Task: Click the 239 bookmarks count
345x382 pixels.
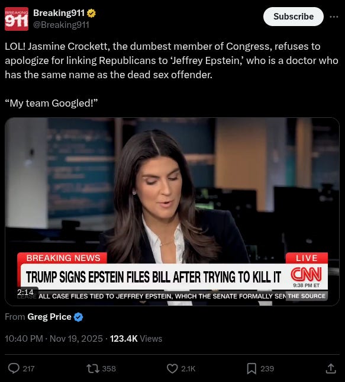Action: (267, 368)
